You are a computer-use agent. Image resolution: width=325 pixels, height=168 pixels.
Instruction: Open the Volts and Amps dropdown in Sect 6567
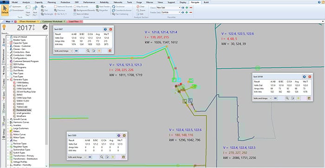64,51
